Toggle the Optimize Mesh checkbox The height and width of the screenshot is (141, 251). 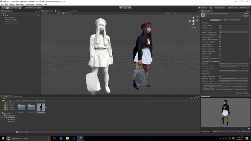pyautogui.click(x=220, y=37)
